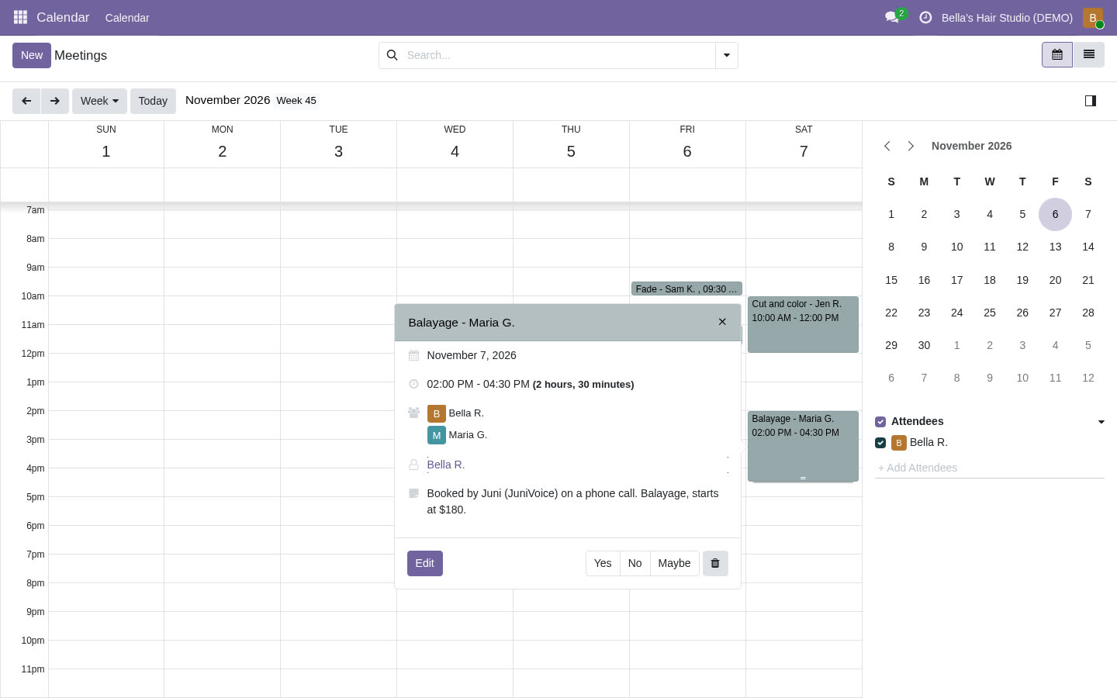Select day 14 in mini calendar

(x=1088, y=247)
